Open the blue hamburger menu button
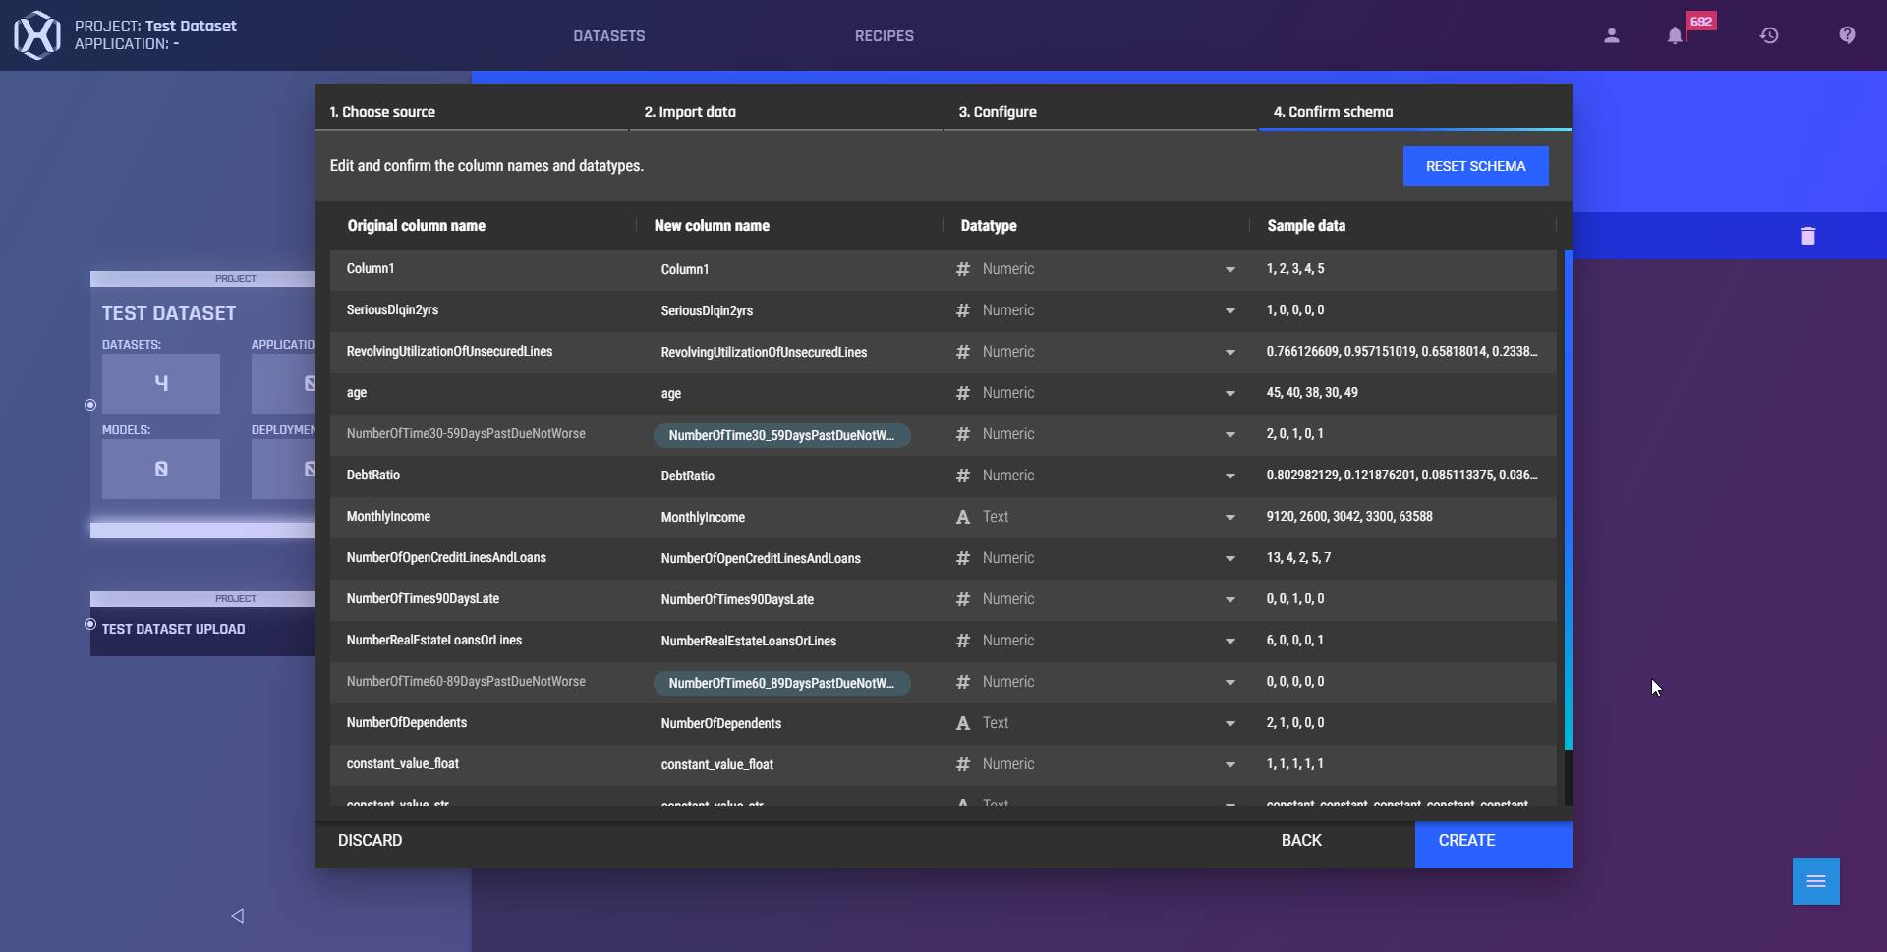 [x=1816, y=881]
